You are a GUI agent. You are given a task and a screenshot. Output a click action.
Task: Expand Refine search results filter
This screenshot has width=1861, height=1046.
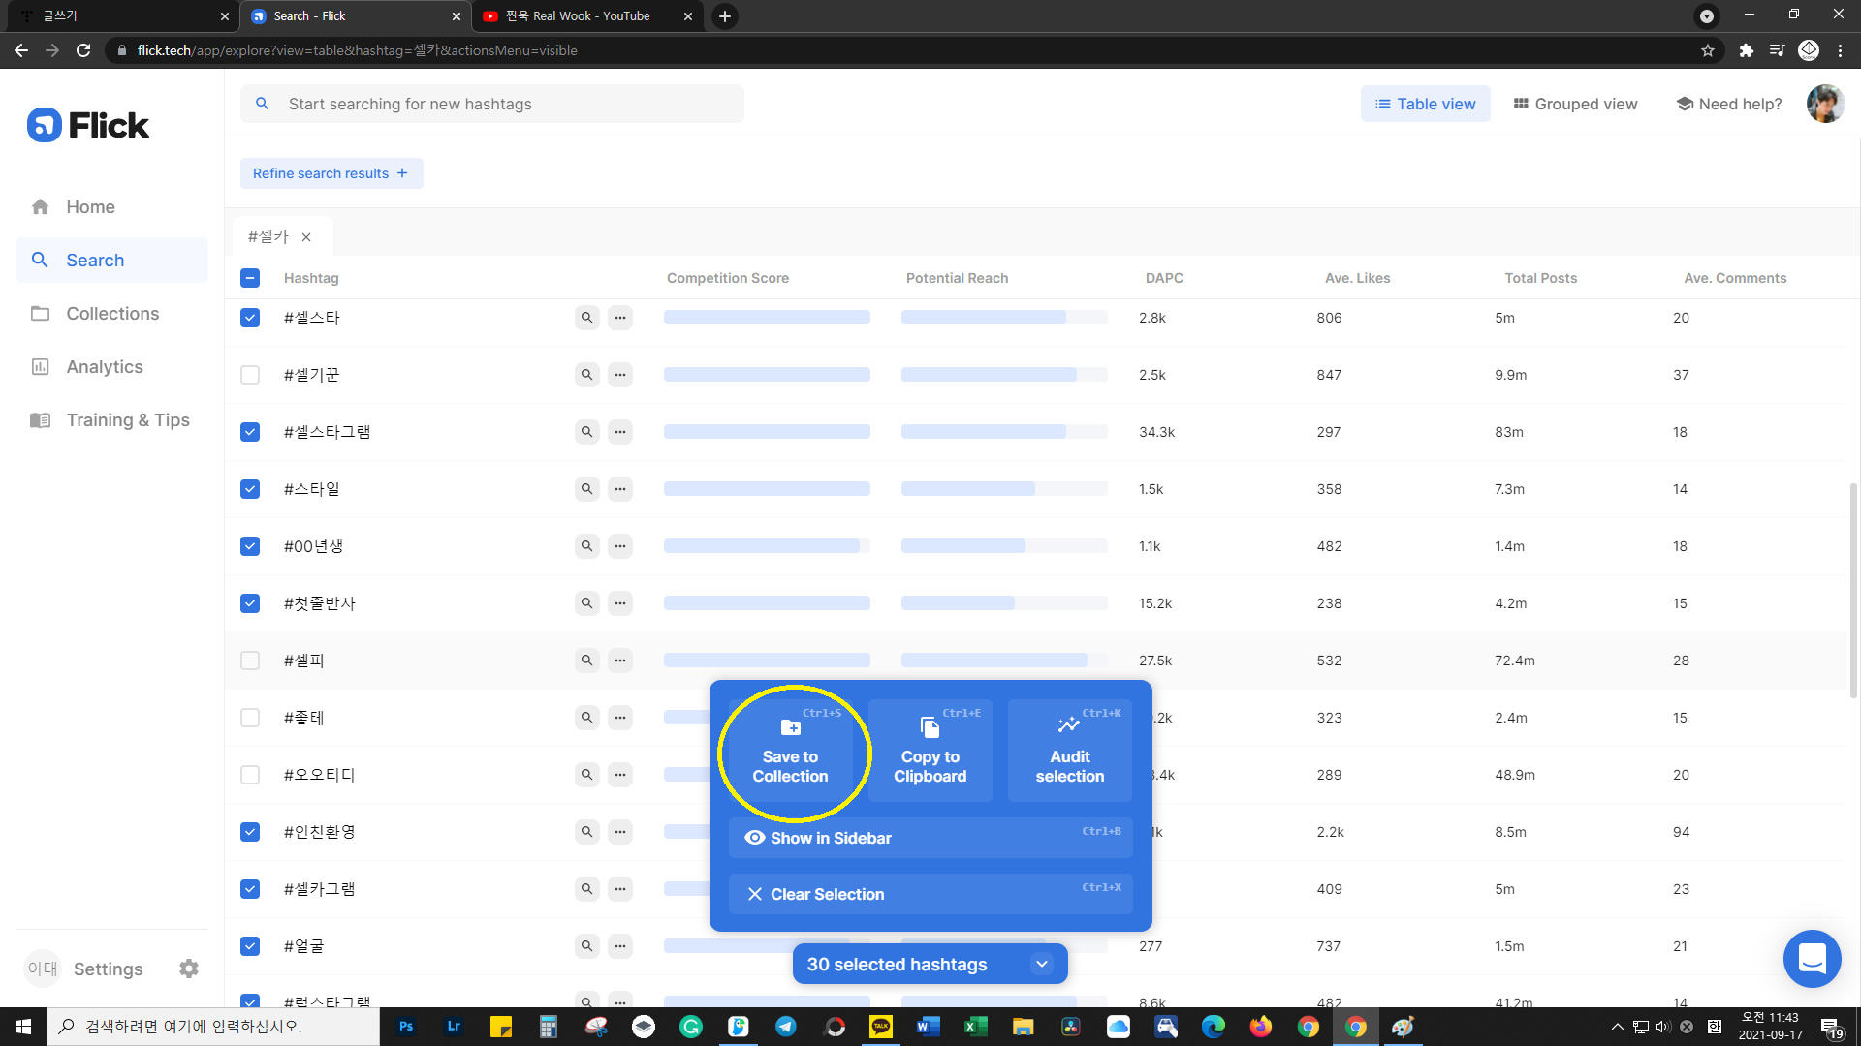click(331, 173)
